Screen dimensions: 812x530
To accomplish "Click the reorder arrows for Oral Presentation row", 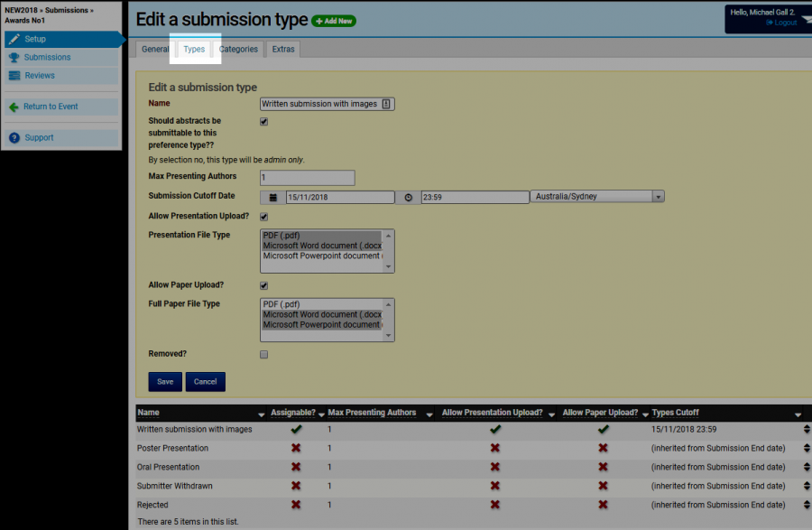I will point(807,468).
